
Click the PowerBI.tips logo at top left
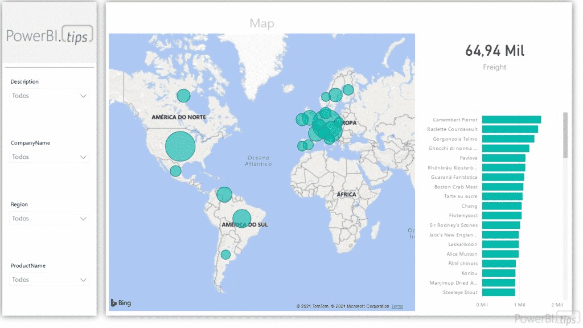[x=50, y=35]
